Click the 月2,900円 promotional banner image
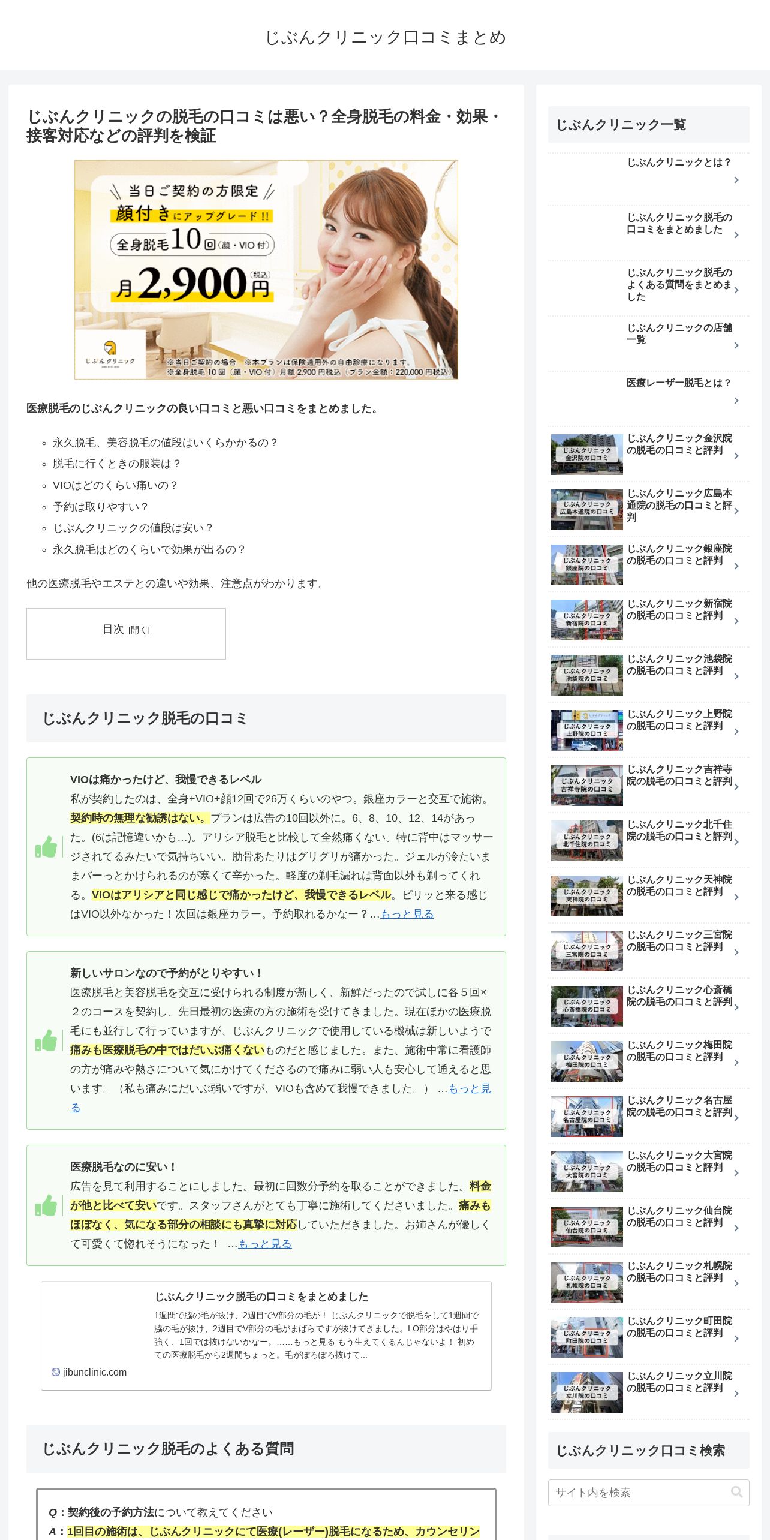Screen dimensions: 770x1540 [x=266, y=269]
